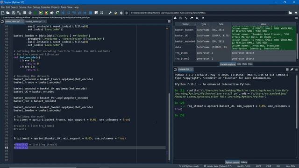Viewport: 299px width, 168px height.
Task: Remove all variables with the eraser icon
Action: [x=192, y=18]
